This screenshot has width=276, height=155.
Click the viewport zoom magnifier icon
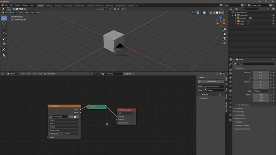[224, 30]
